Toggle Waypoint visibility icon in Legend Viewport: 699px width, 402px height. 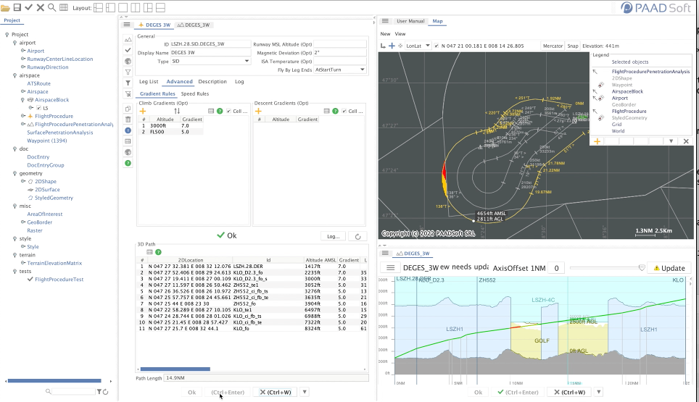601,85
